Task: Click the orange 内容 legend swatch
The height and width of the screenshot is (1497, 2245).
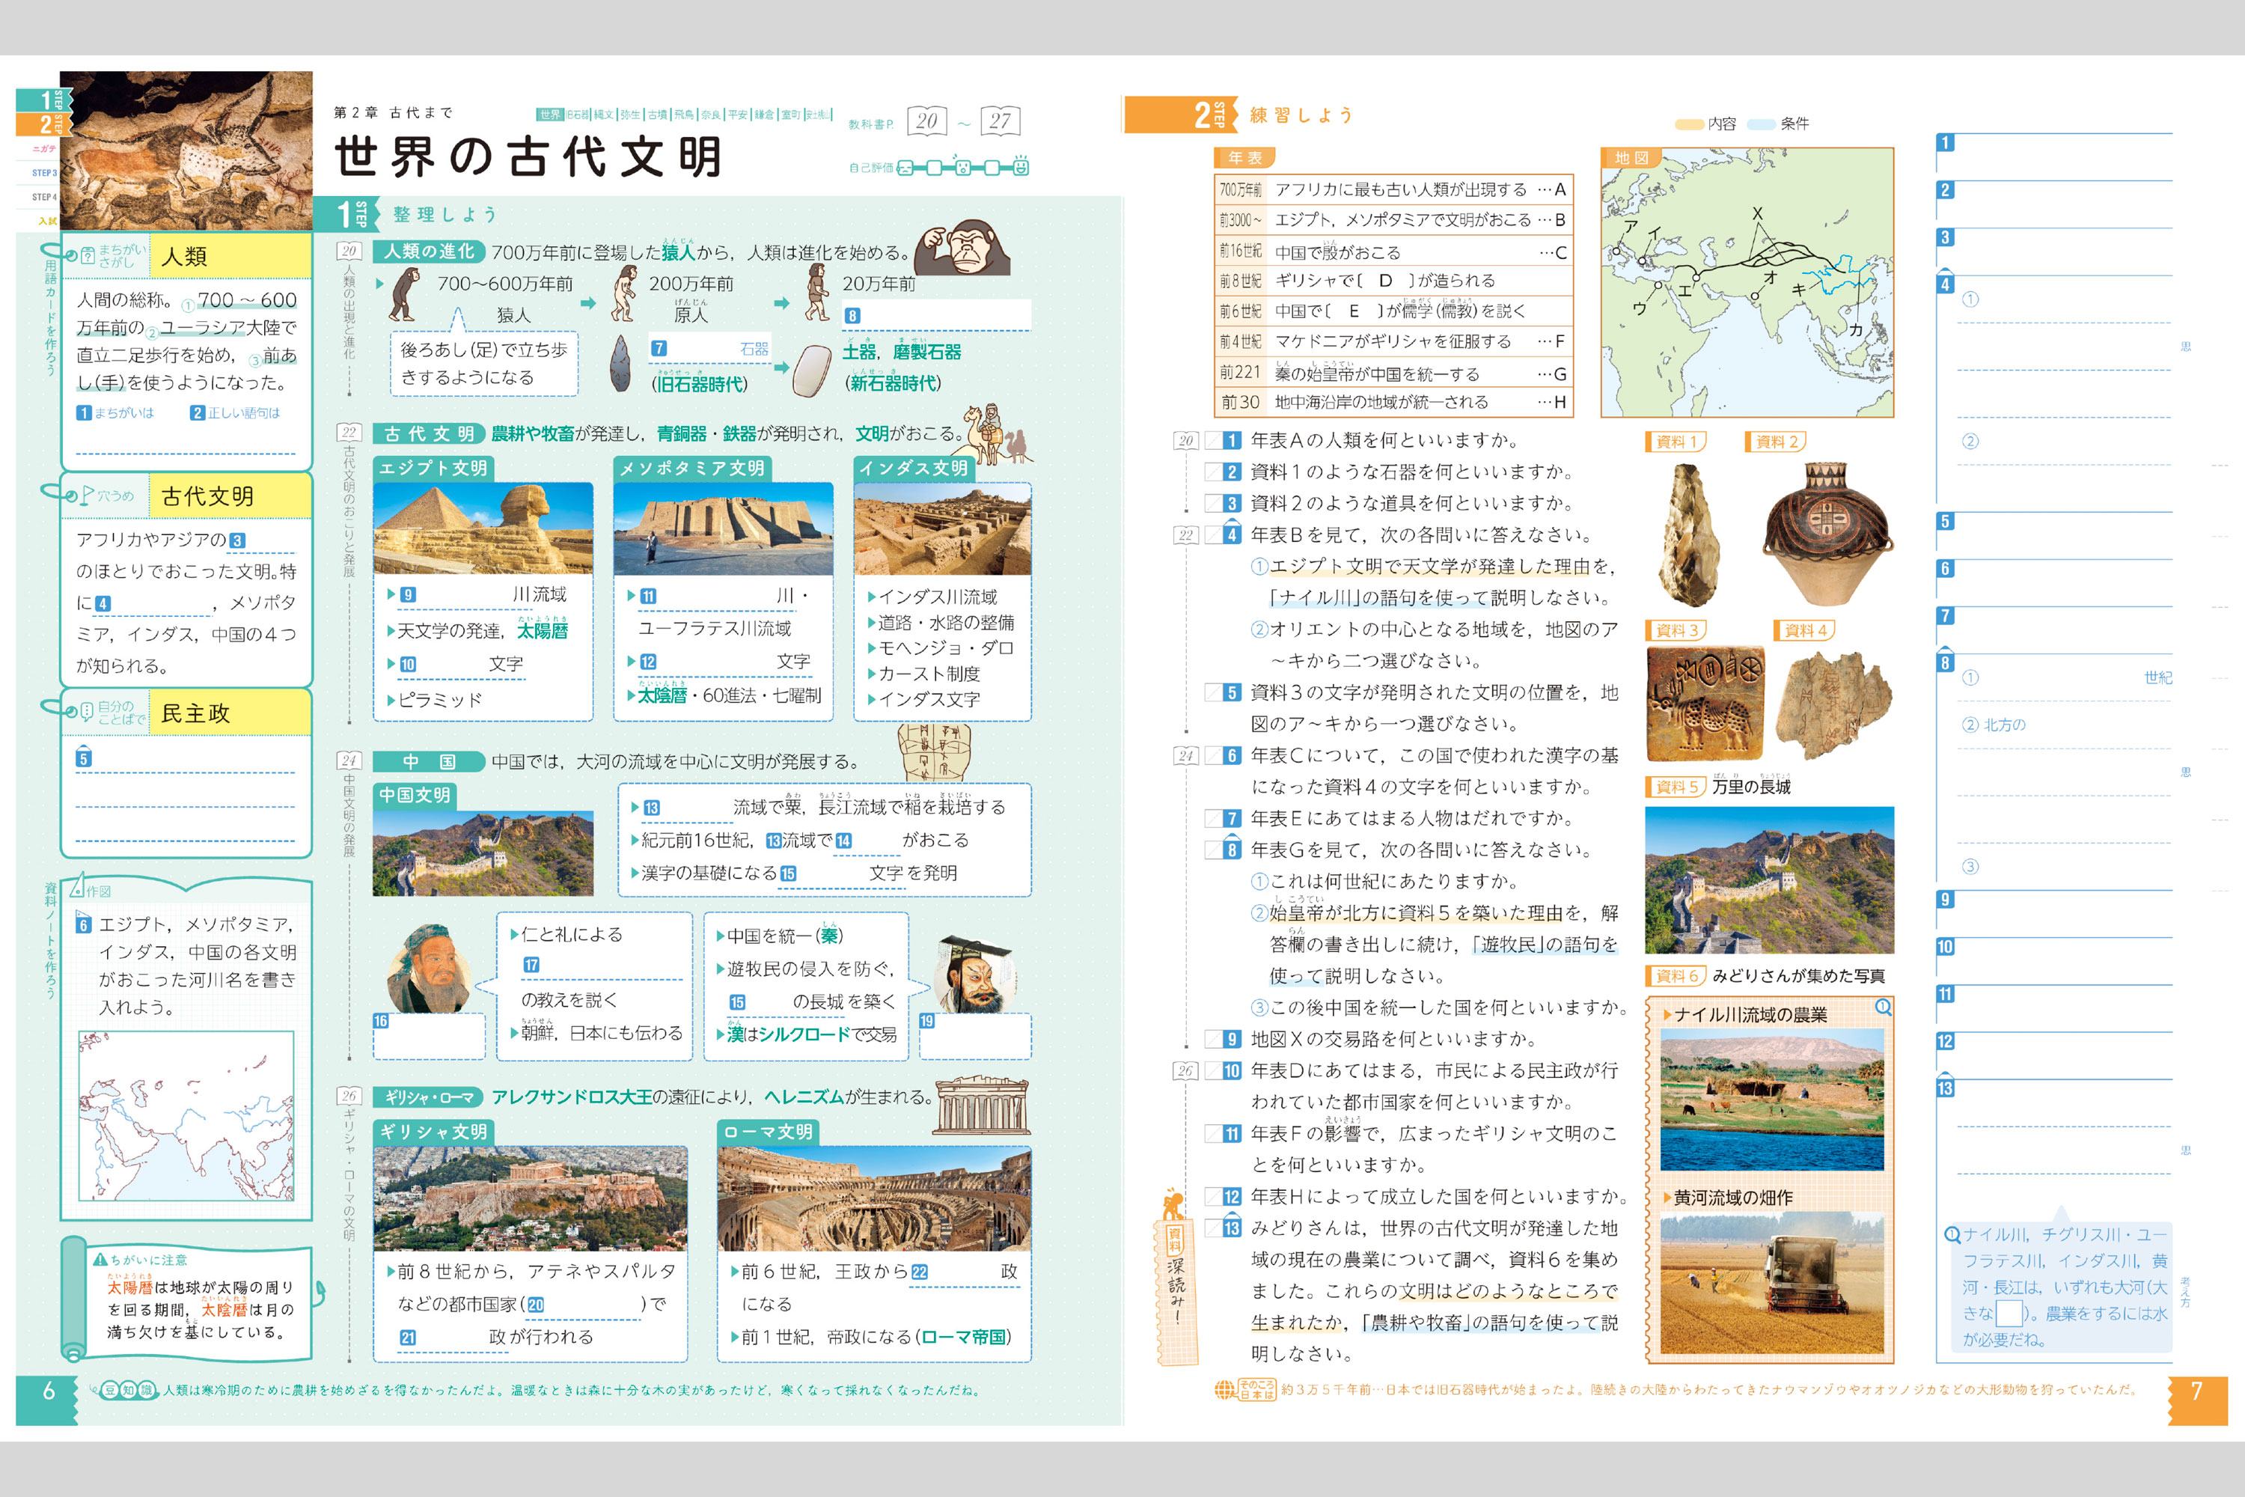Action: tap(1690, 124)
